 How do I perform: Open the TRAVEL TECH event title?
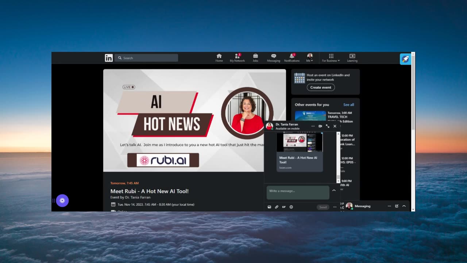340,119
